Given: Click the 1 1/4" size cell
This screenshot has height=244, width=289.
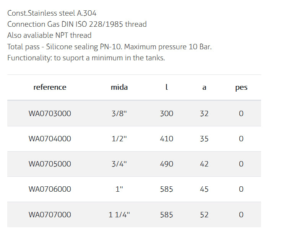Looking at the screenshot, I should pyautogui.click(x=119, y=215).
